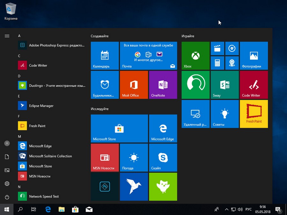Image resolution: width=287 pixels, height=215 pixels.
Task: Launch the Movies & TV clapperboard small tile
Action: point(217,48)
